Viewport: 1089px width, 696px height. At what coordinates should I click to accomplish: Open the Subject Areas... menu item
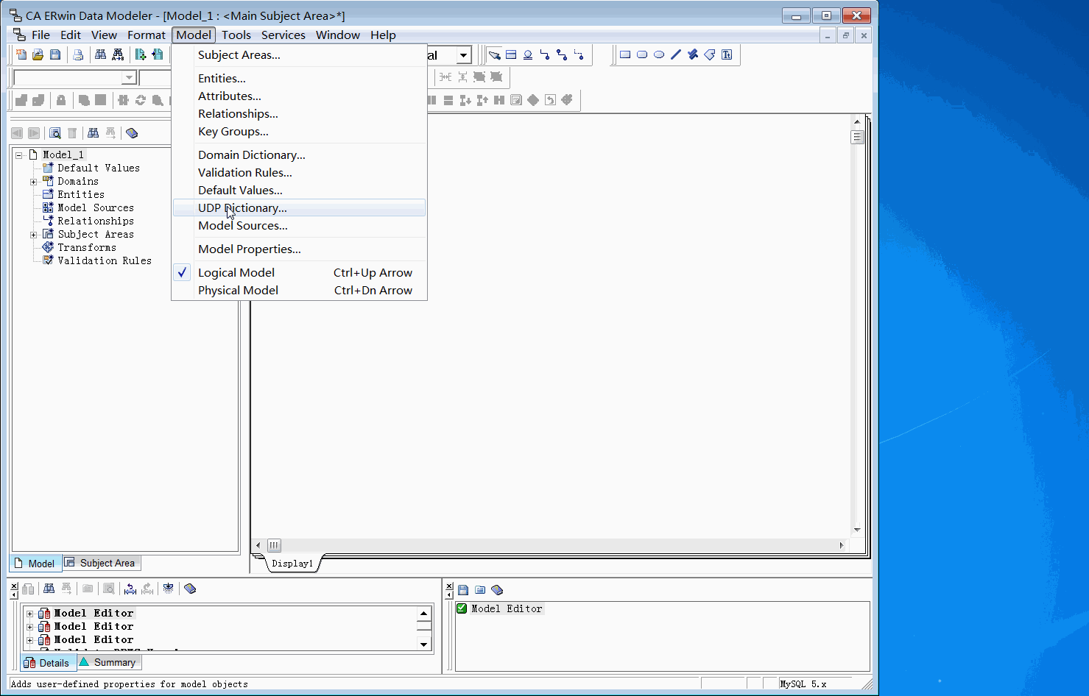pos(299,54)
